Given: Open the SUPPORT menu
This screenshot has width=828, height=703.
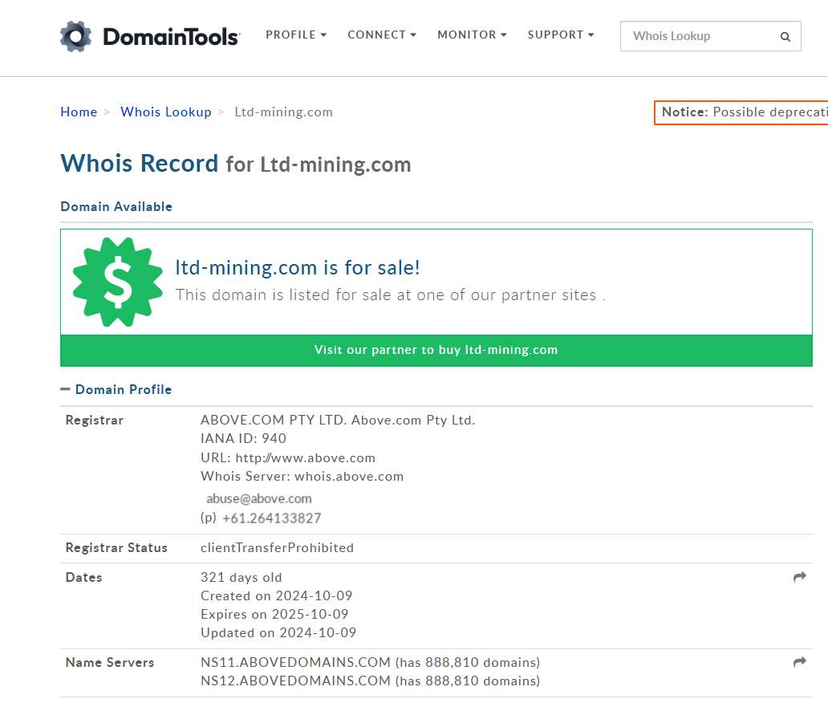Looking at the screenshot, I should (x=561, y=35).
